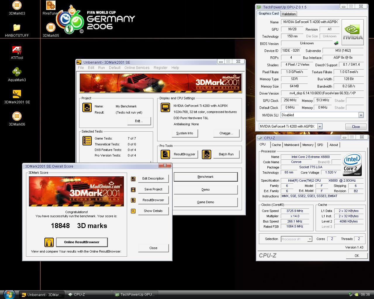Click the Selected Tests checklist icon
The height and width of the screenshot is (299, 374).
(87, 141)
